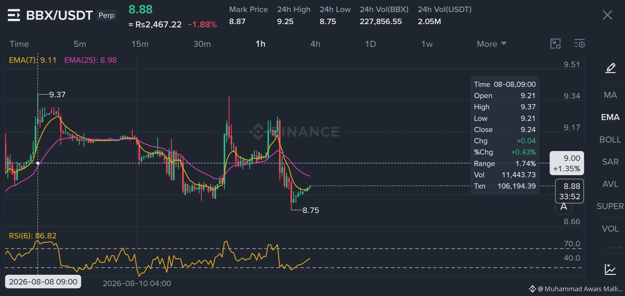
Task: Select the 30m timeframe
Action: click(x=202, y=44)
